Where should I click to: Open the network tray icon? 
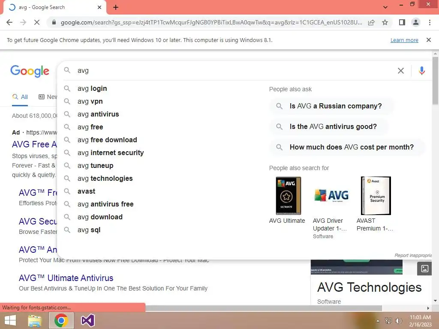[x=388, y=320]
